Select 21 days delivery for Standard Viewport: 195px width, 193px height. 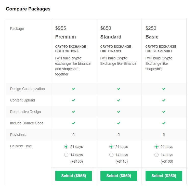click(x=111, y=147)
